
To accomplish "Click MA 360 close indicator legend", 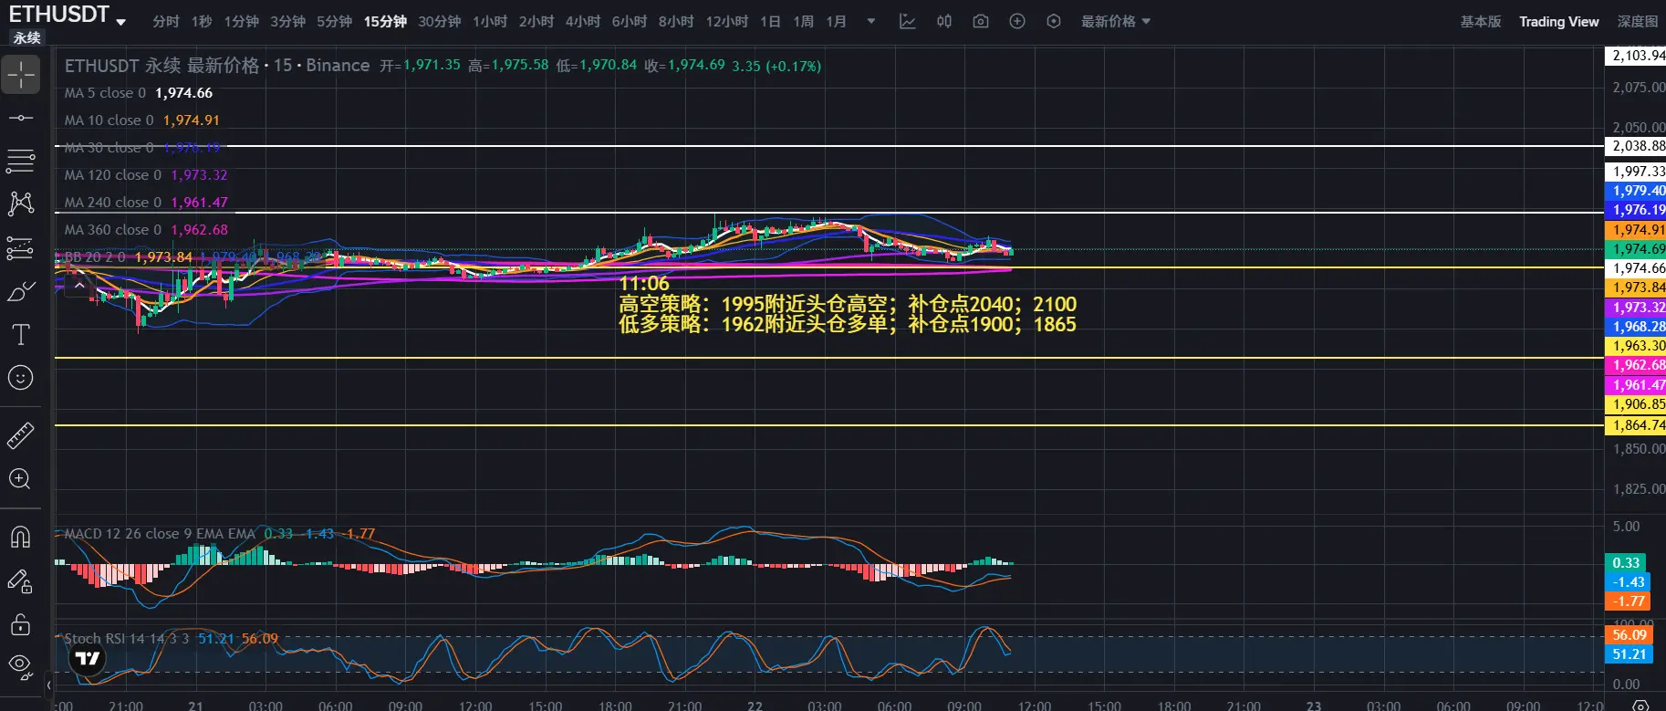I will coord(146,230).
